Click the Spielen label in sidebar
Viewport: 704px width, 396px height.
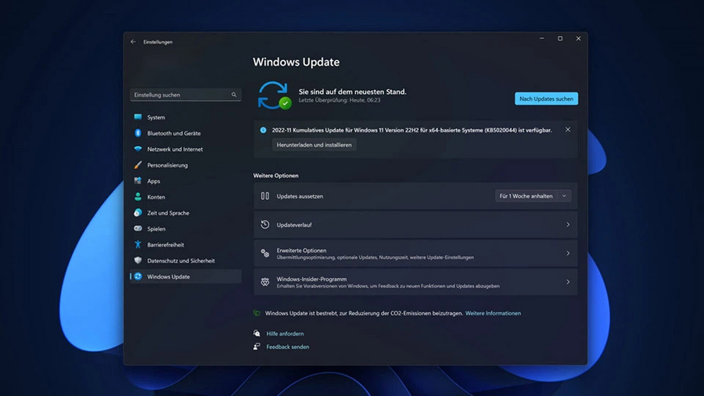156,229
